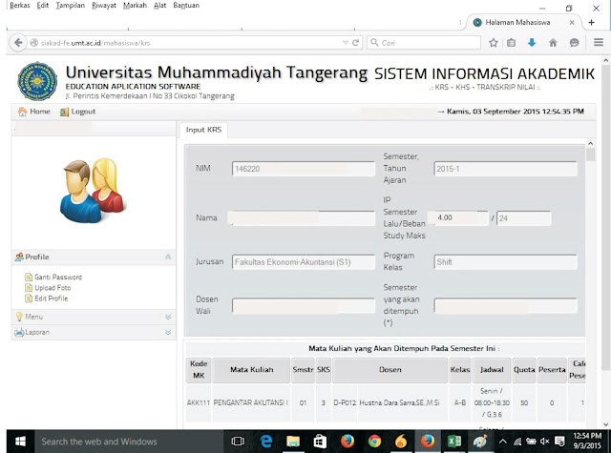Open the Riwayat menu

[x=104, y=5]
